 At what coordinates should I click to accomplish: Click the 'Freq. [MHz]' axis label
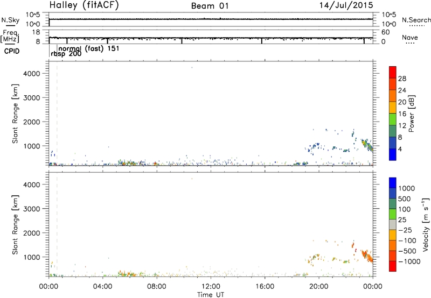pyautogui.click(x=10, y=36)
